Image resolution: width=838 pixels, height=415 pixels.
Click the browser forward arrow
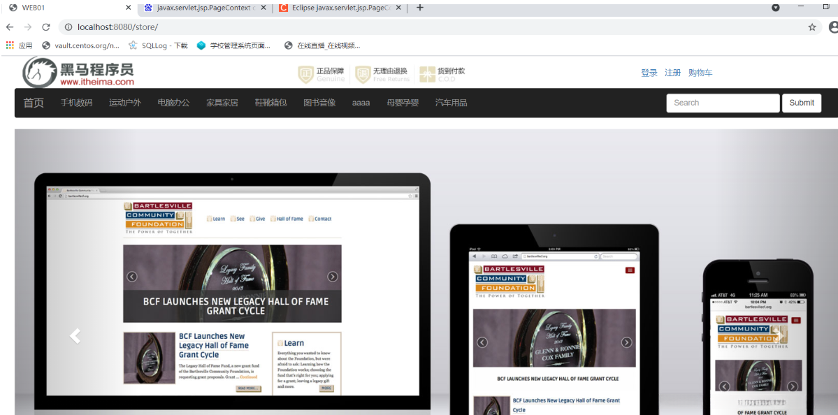pos(28,27)
